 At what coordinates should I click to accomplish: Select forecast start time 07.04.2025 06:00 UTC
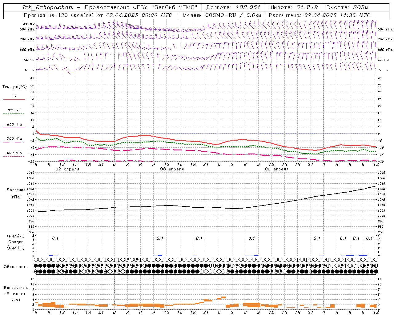(139, 15)
